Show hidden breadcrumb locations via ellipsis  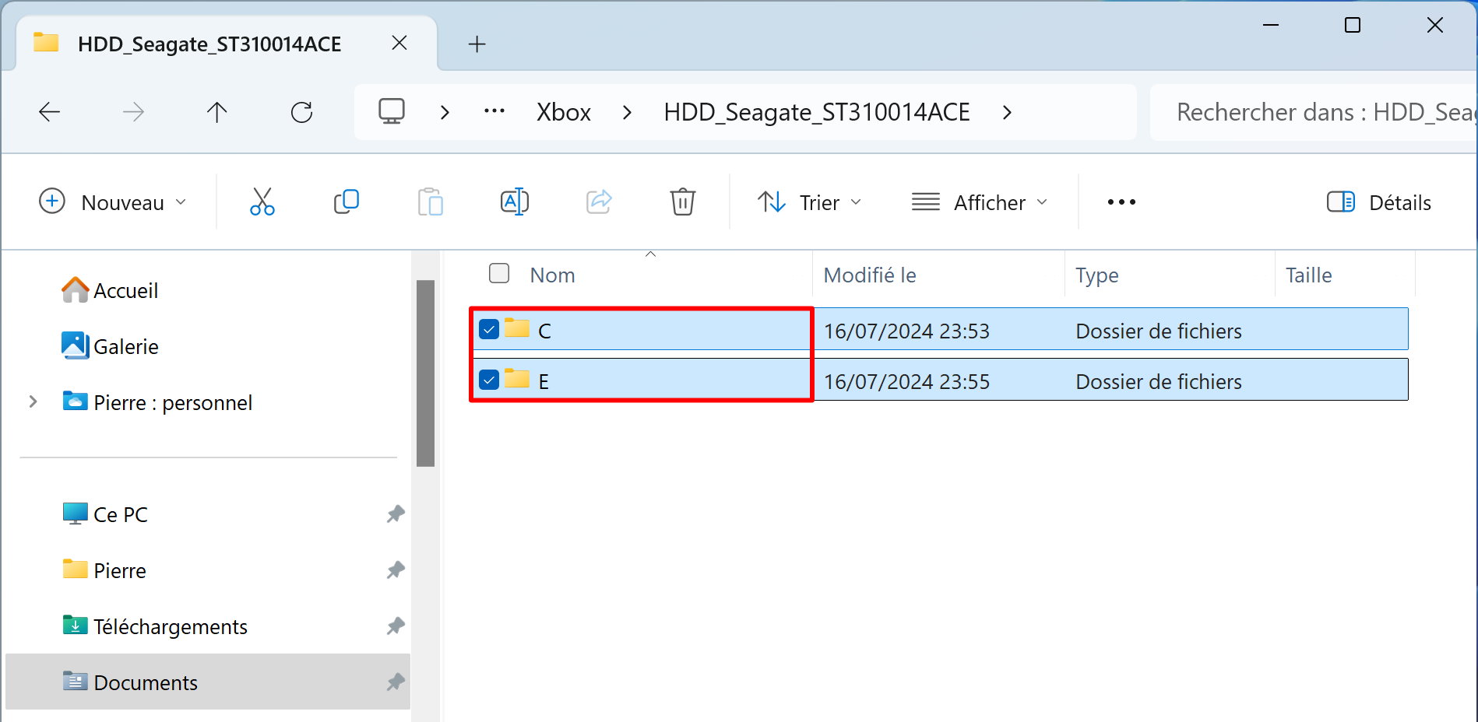click(x=494, y=111)
